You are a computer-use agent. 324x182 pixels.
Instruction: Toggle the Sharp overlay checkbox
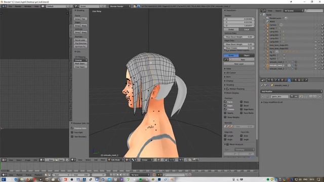click(x=241, y=102)
